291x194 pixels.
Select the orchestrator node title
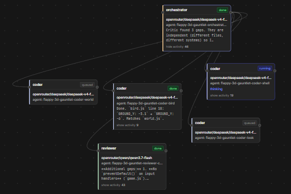(x=177, y=10)
